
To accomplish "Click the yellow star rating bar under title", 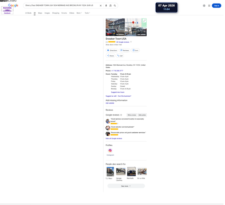I will (112, 42).
